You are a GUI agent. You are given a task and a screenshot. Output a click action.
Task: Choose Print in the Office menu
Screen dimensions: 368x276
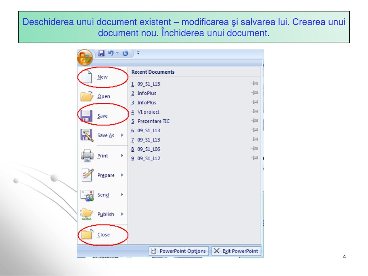click(102, 156)
